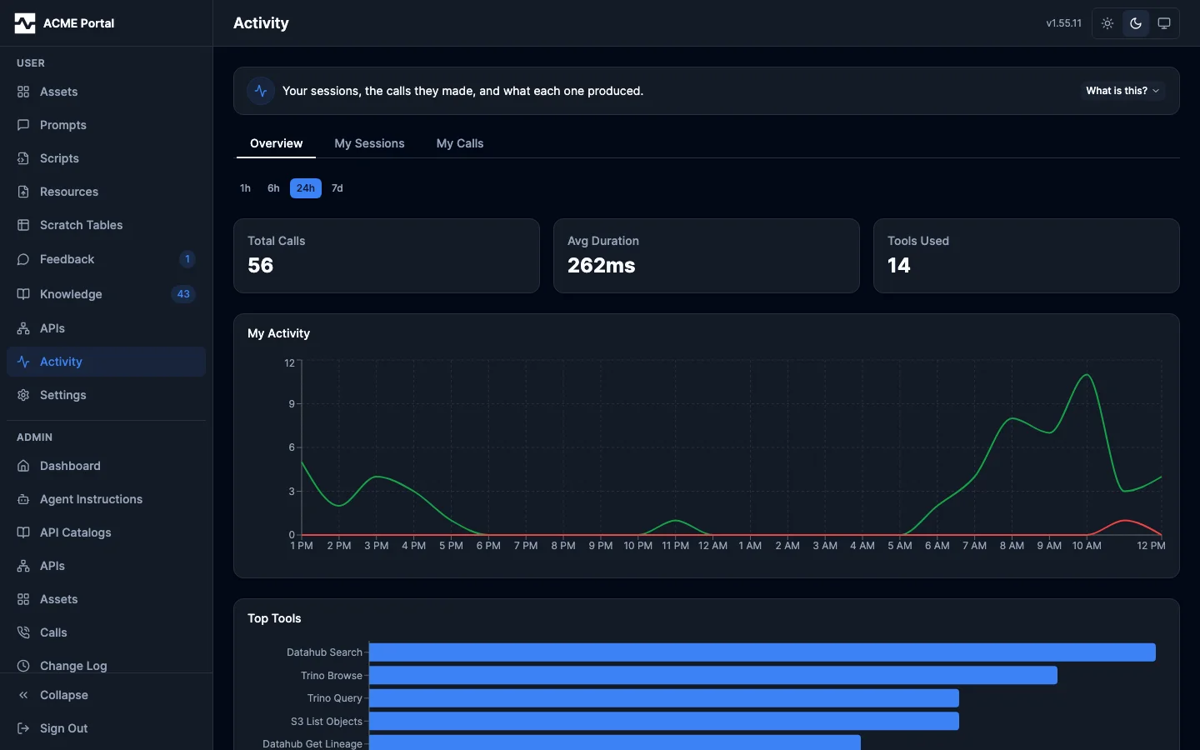Click the admin Assets grid icon
Image resolution: width=1200 pixels, height=750 pixels.
coord(23,599)
